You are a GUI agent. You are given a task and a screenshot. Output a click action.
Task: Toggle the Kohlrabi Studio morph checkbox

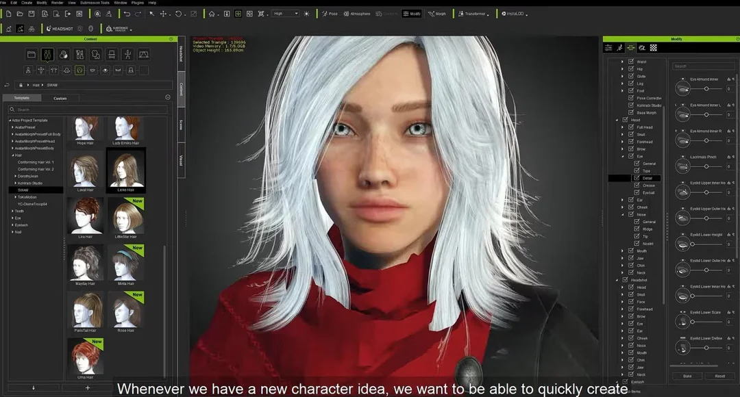click(631, 105)
